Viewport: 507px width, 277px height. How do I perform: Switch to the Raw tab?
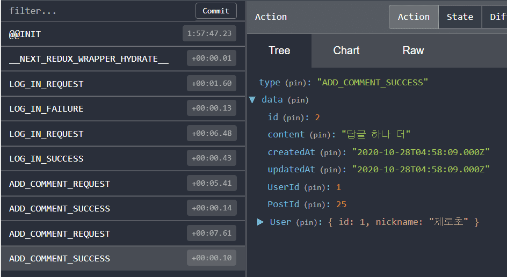[x=413, y=50]
